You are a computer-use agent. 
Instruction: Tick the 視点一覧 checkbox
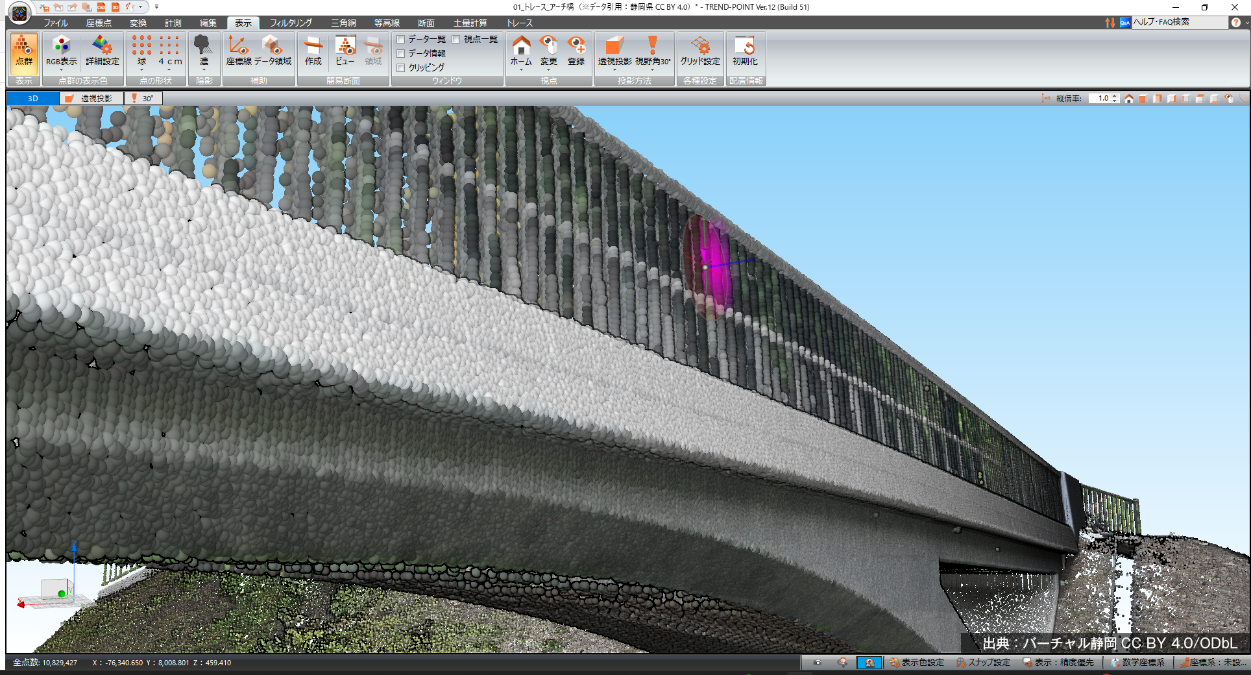coord(456,40)
